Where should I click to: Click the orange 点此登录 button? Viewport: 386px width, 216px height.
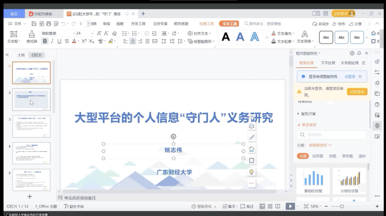coord(357,92)
